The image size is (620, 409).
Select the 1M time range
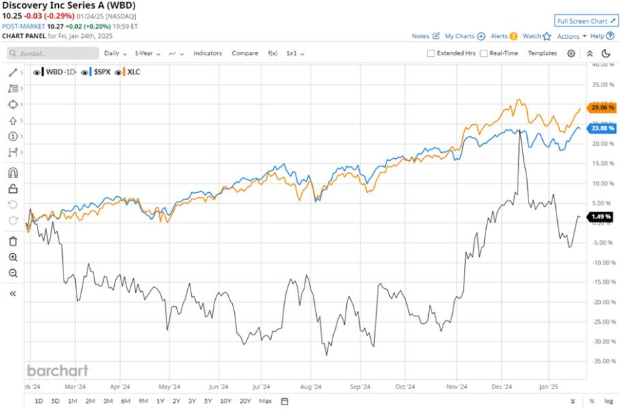point(72,401)
